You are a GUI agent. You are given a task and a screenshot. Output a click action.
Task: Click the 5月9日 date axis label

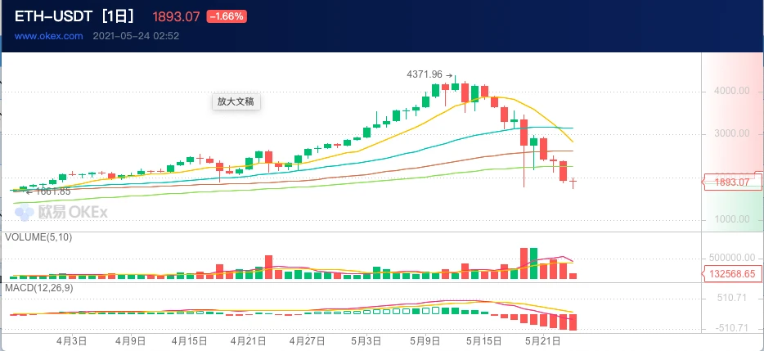(426, 340)
